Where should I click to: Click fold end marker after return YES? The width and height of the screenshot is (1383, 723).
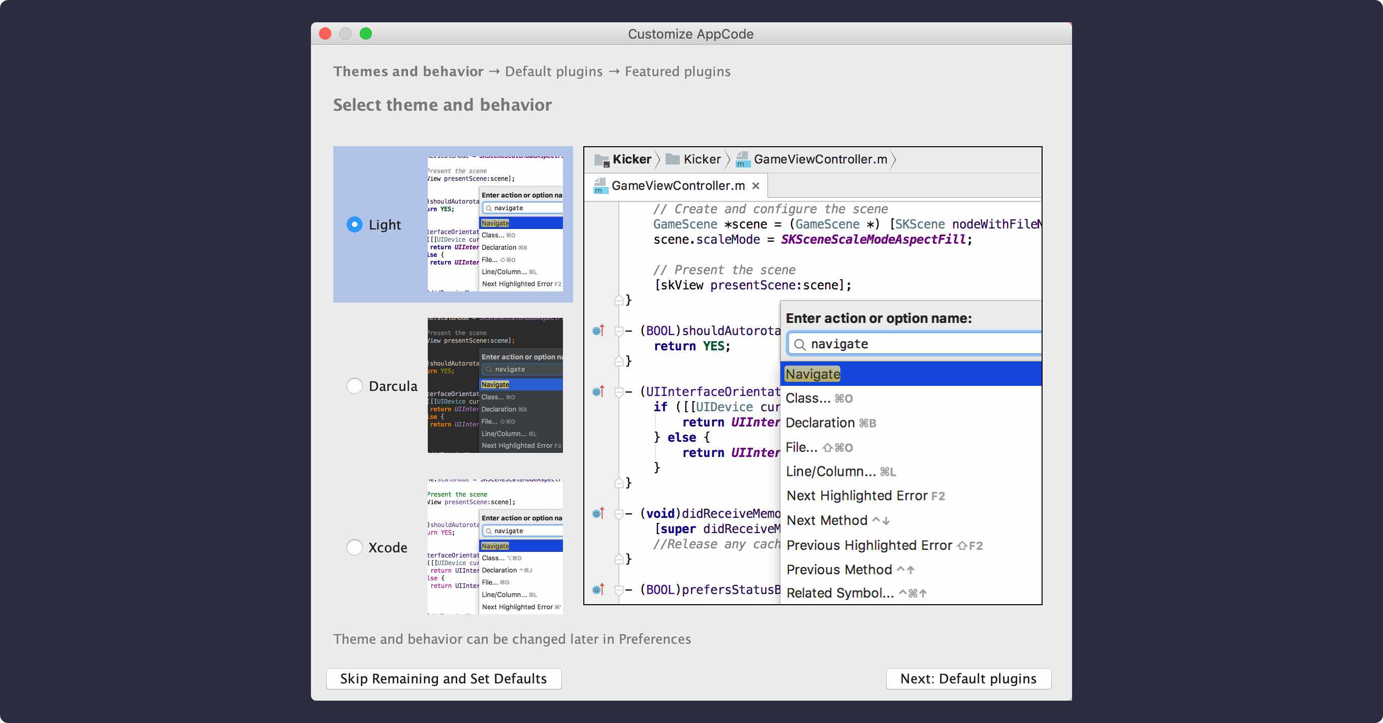click(619, 361)
